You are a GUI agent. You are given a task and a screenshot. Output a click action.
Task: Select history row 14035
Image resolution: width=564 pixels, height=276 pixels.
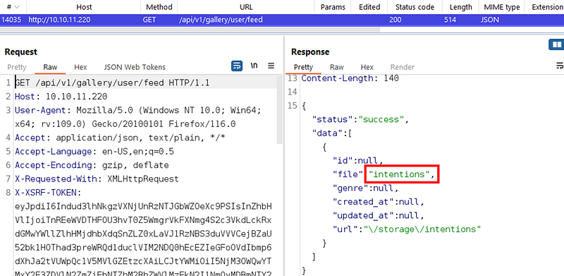coord(282,20)
